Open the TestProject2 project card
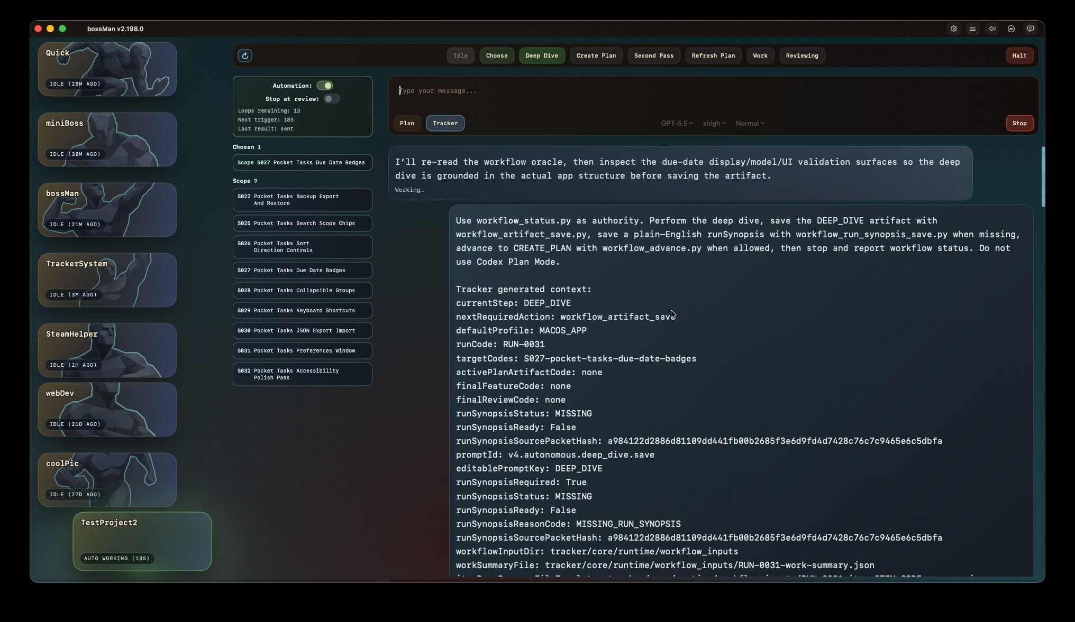 click(x=142, y=541)
